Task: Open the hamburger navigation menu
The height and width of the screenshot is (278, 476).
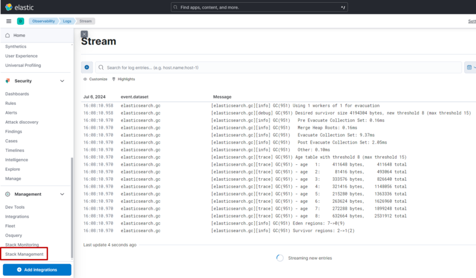Action: (8, 21)
